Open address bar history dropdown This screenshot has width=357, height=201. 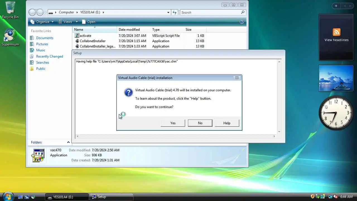168,12
